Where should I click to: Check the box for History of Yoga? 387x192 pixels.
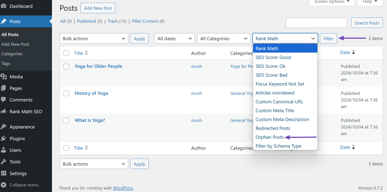coord(66,93)
